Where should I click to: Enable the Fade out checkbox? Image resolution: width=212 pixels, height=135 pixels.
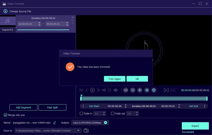pyautogui.click(x=113, y=114)
